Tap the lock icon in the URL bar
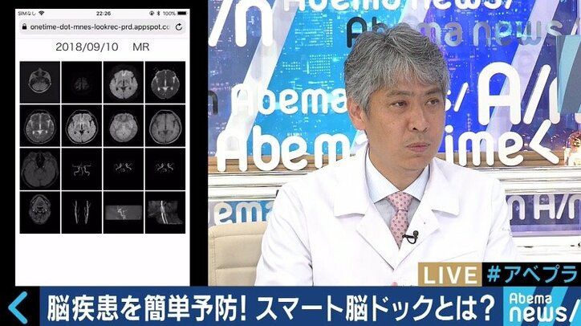 click(25, 27)
